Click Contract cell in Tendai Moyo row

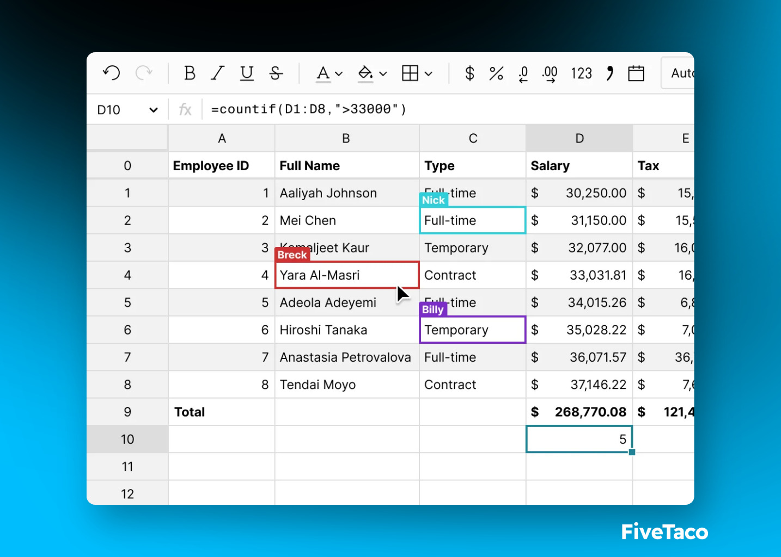coord(473,385)
